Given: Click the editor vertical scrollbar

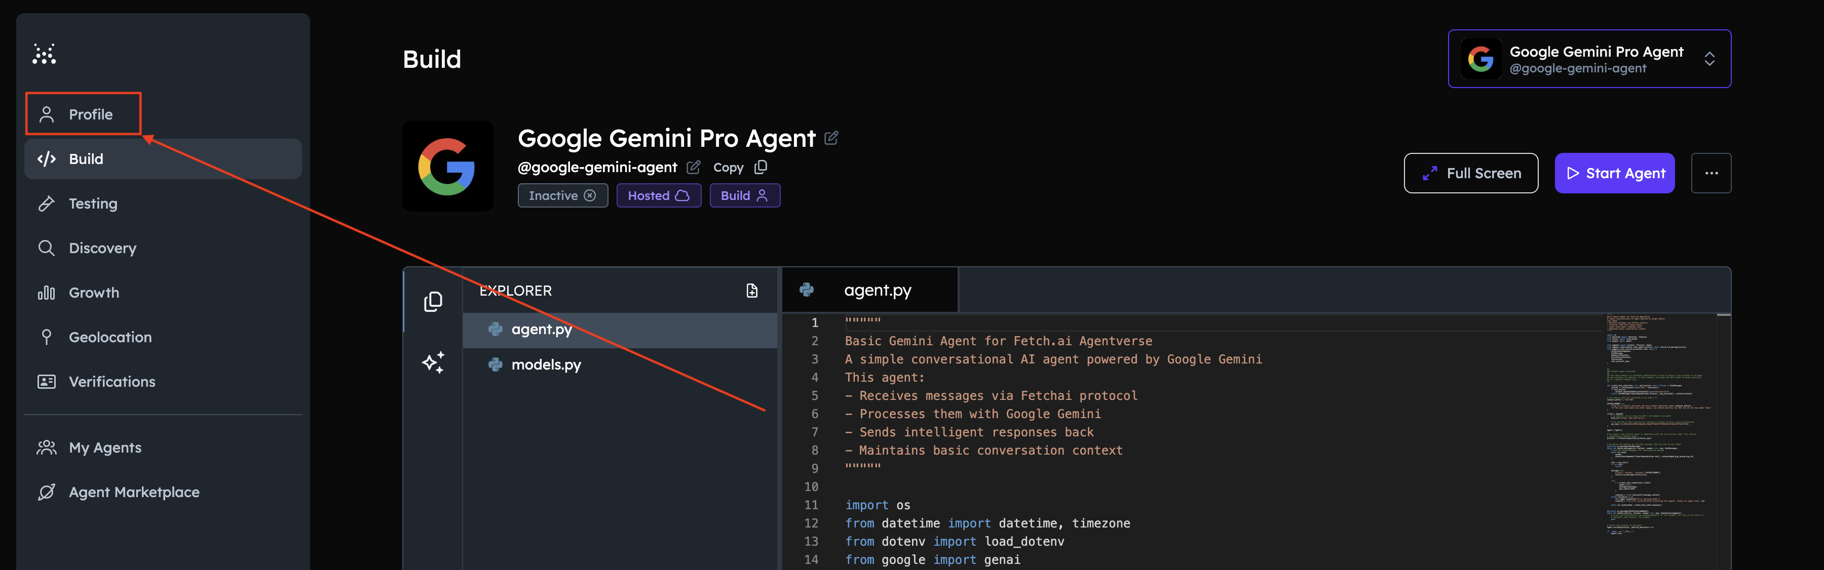Looking at the screenshot, I should click(x=1724, y=441).
